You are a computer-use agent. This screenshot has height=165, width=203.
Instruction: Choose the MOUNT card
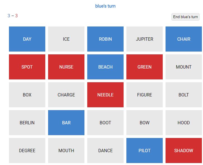(184, 67)
